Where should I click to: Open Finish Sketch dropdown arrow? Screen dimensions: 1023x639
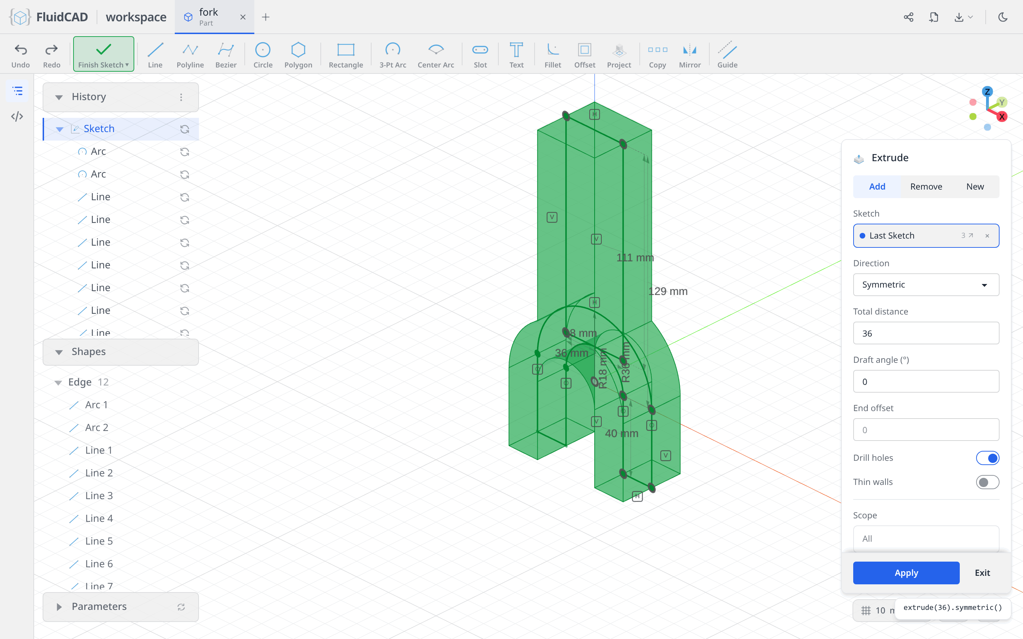pyautogui.click(x=127, y=65)
